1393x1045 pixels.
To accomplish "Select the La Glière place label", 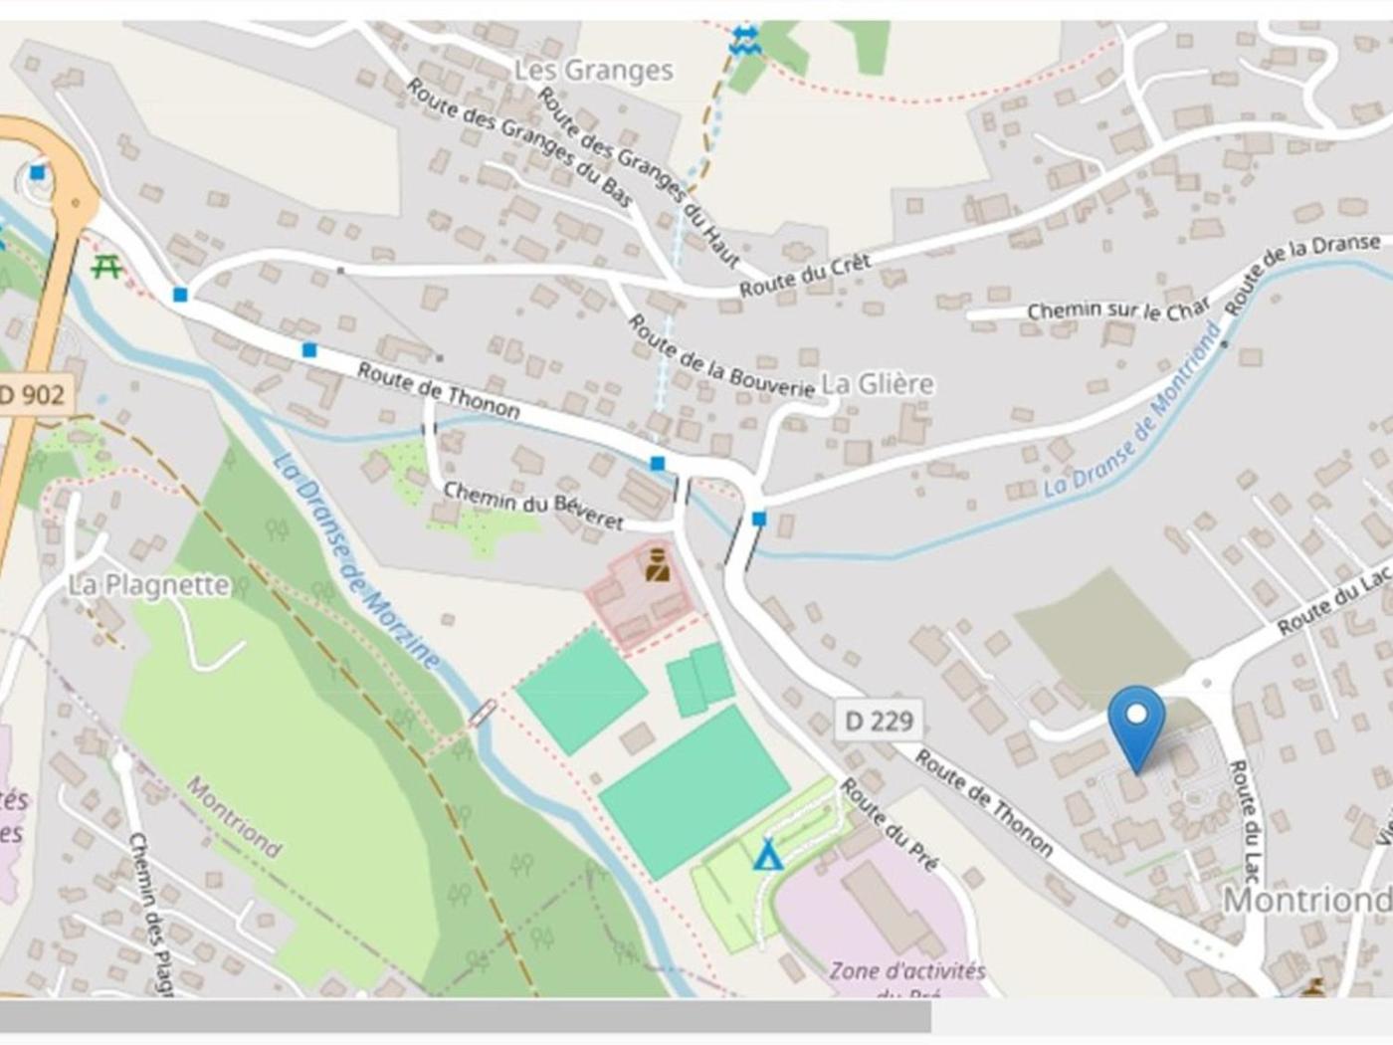I will (x=878, y=384).
